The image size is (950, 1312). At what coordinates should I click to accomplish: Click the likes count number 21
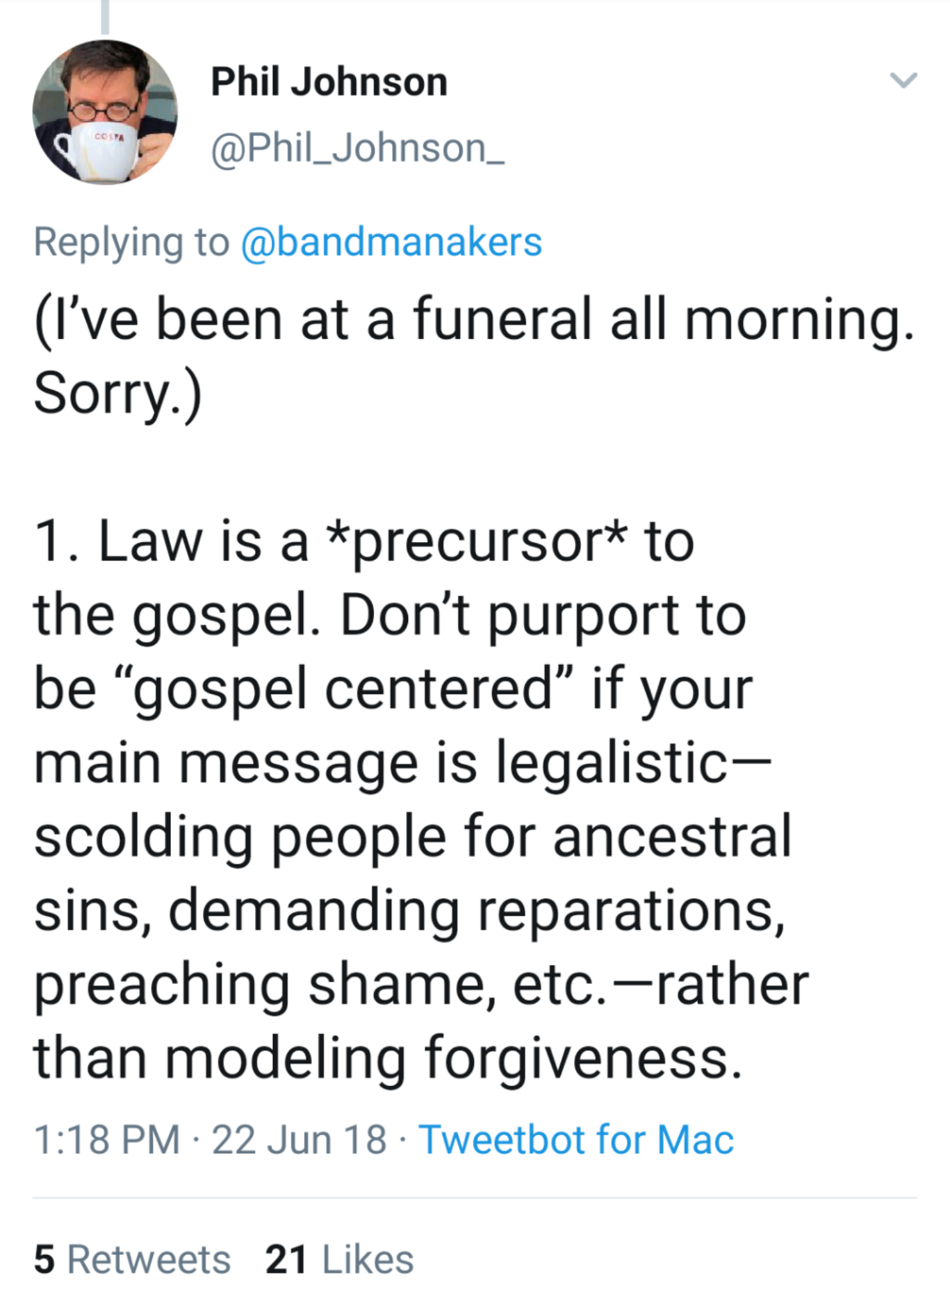tap(286, 1259)
